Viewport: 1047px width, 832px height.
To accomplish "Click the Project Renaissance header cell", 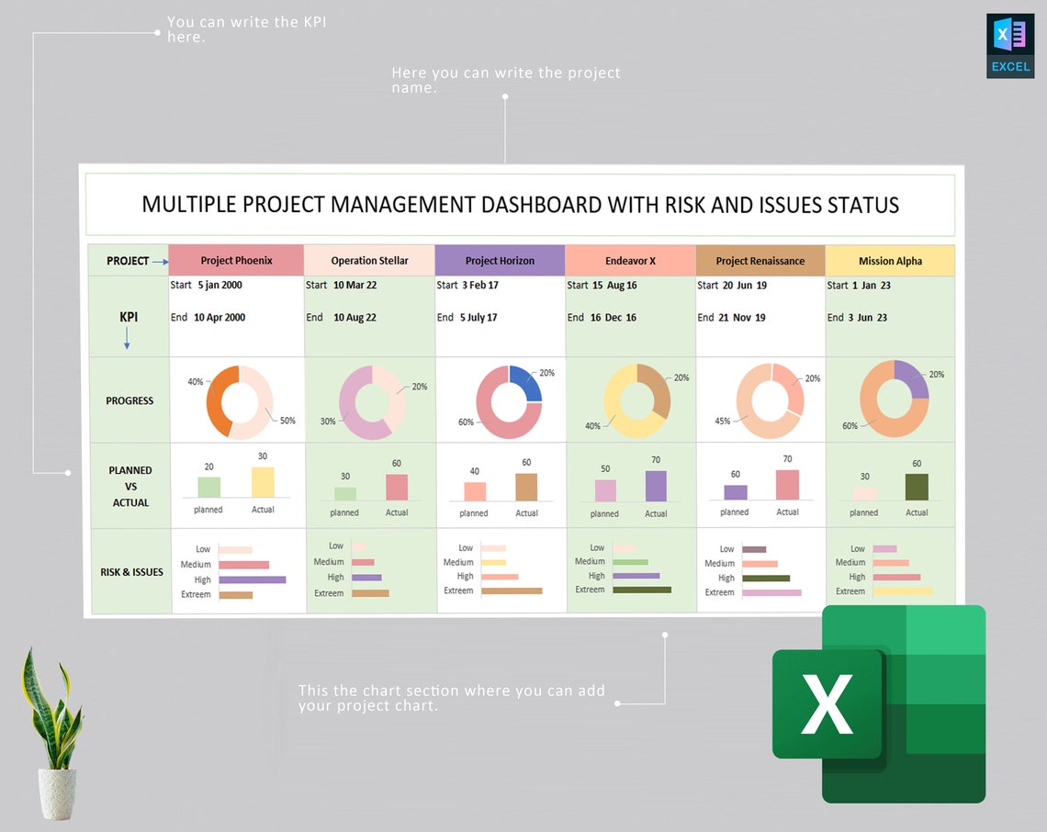I will 760,260.
